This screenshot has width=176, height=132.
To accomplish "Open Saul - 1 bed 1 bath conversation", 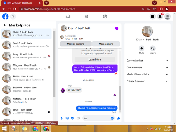I will coord(26,45).
